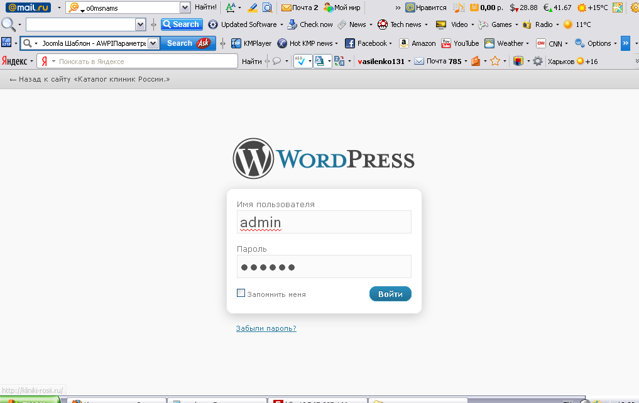Click the Search Ask button

pos(188,43)
